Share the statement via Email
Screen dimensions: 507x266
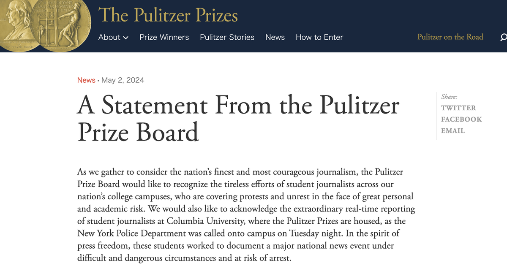click(453, 130)
